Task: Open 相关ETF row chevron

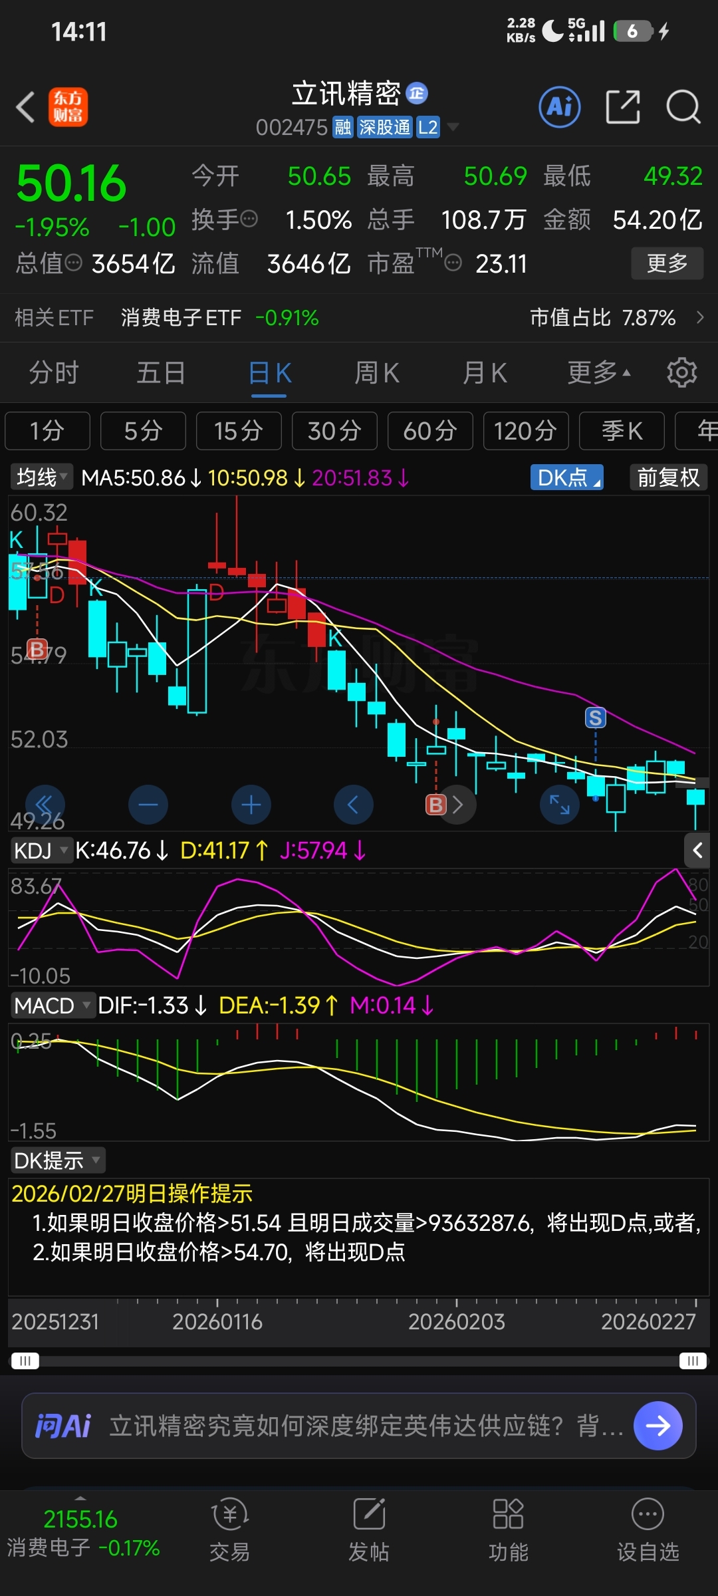Action: tap(700, 317)
